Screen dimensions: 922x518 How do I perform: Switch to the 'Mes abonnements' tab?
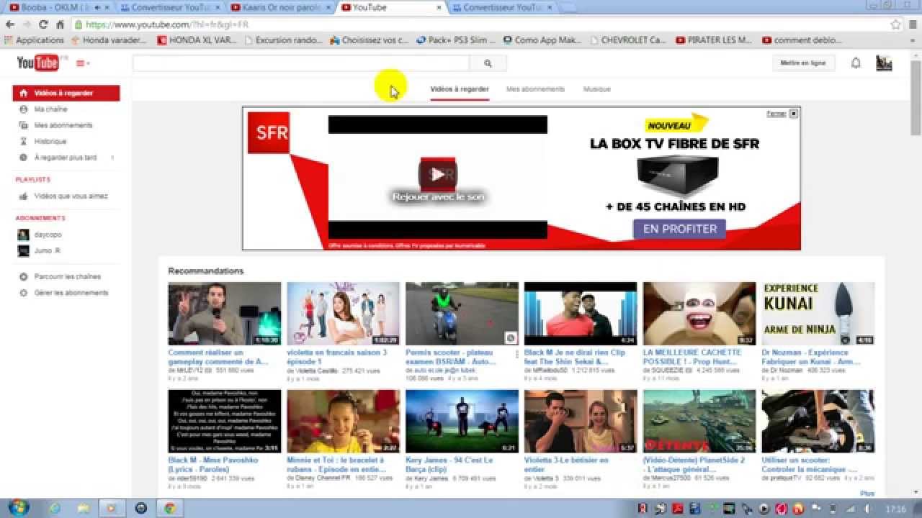click(x=535, y=89)
